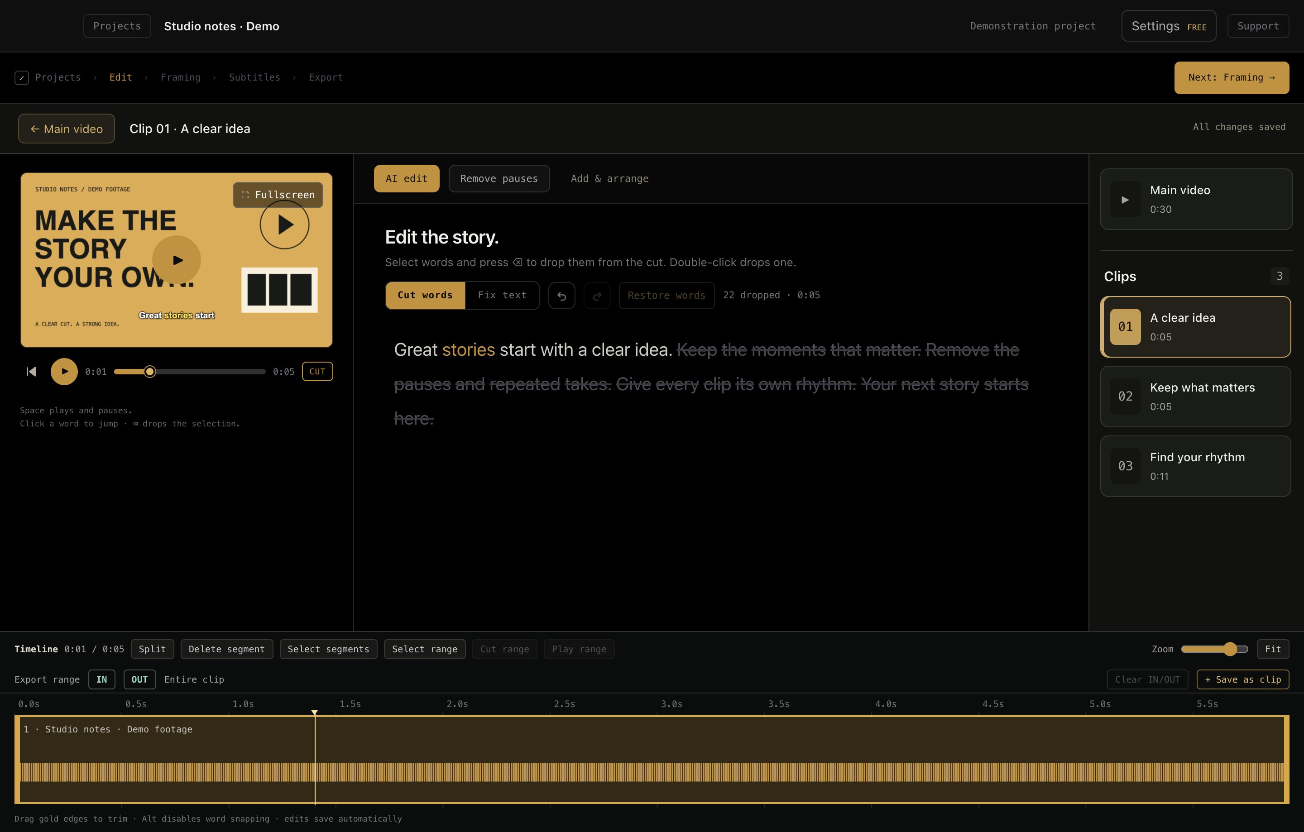Set the IN export point
Viewport: 1304px width, 832px height.
pos(102,679)
